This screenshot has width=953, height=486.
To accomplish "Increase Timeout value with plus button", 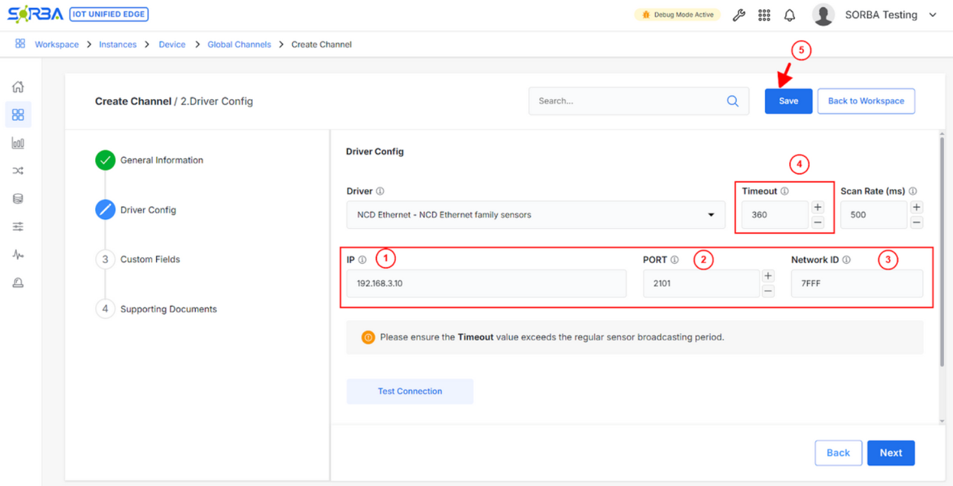I will point(818,207).
